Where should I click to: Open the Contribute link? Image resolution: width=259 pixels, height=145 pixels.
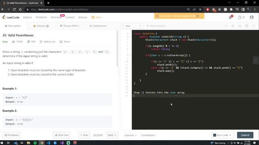(149, 135)
